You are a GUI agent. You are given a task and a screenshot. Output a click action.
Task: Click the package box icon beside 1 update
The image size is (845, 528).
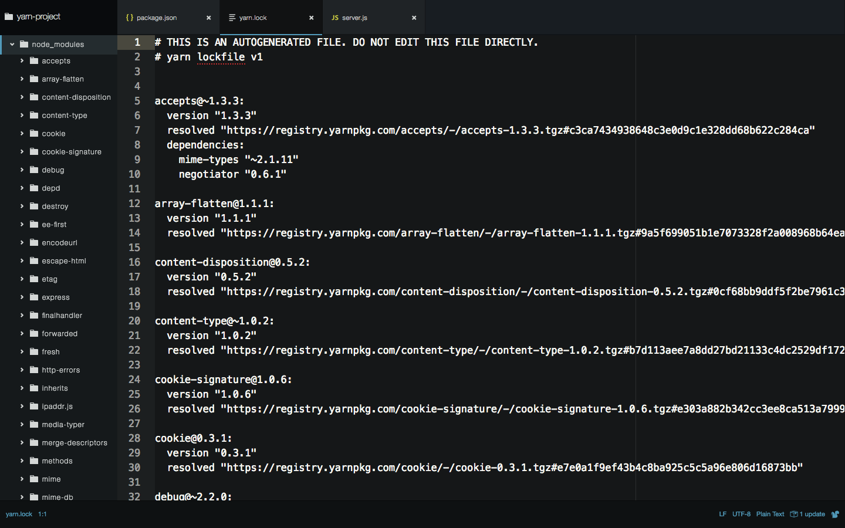coord(793,514)
